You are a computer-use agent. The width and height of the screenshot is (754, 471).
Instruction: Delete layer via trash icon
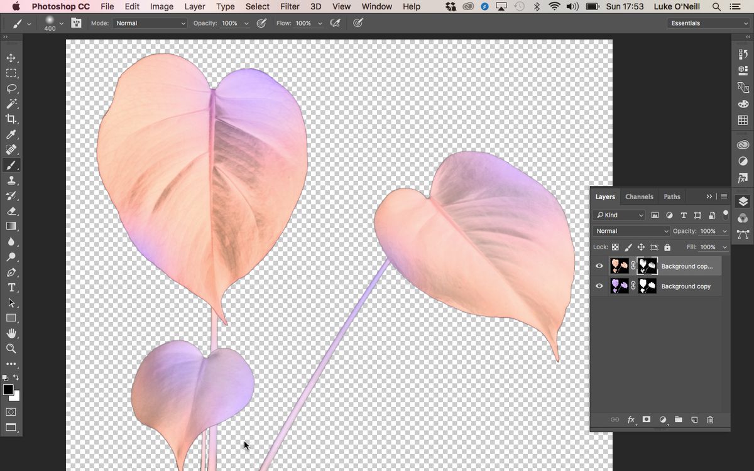[710, 420]
